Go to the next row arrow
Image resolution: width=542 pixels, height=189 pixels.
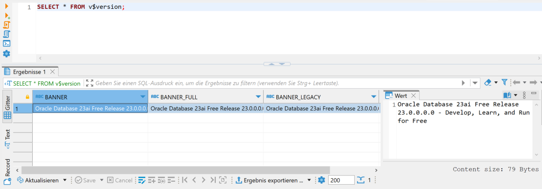pyautogui.click(x=203, y=180)
